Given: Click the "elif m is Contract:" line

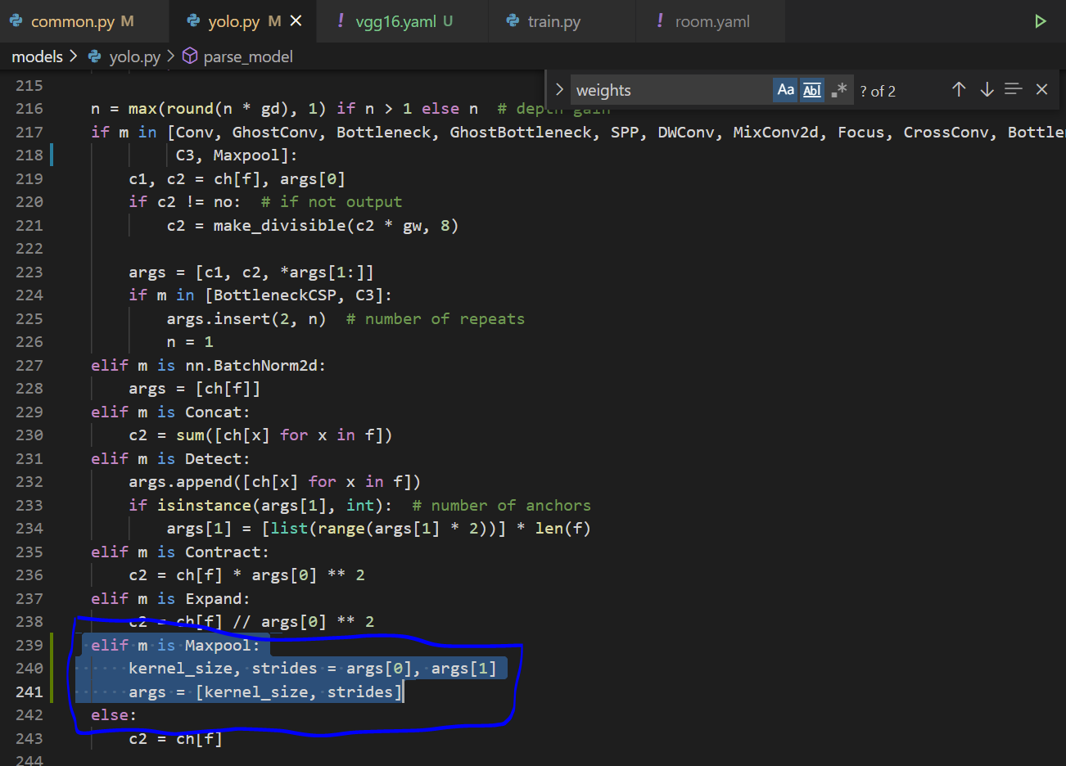Looking at the screenshot, I should click(x=180, y=552).
